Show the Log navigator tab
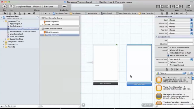Image resolution: width=194 pixels, height=109 pixels. click(x=34, y=13)
